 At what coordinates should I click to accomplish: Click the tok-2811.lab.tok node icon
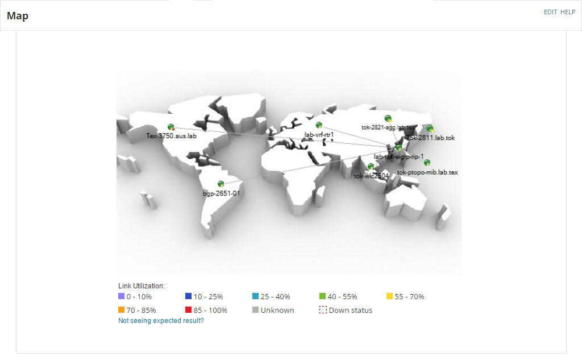[x=430, y=129]
